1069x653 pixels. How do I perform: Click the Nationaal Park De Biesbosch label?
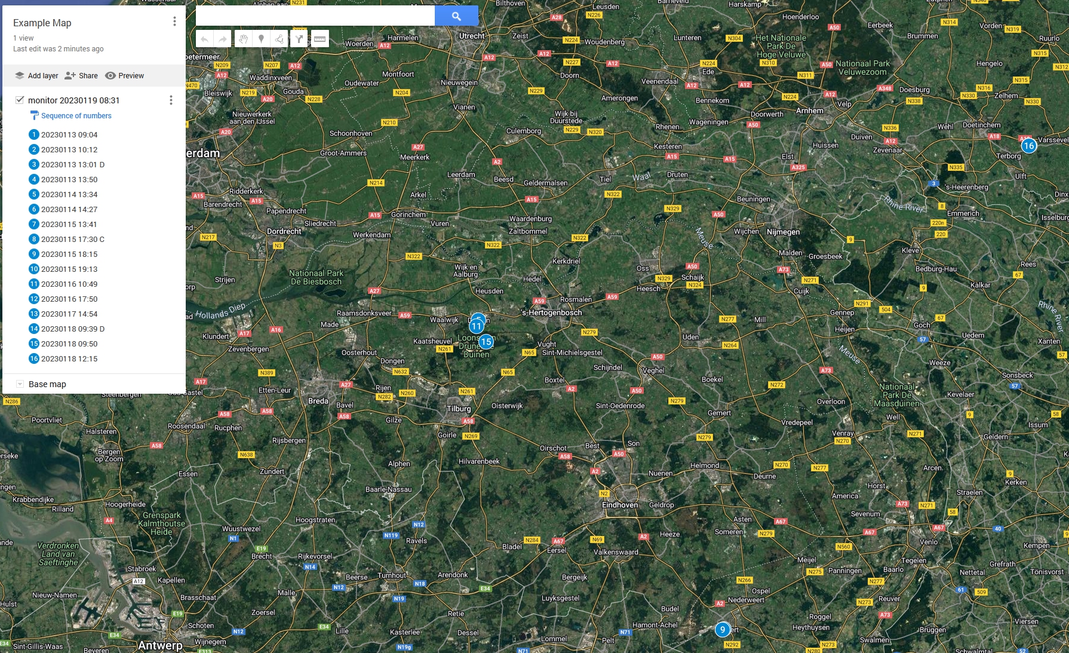pos(317,277)
